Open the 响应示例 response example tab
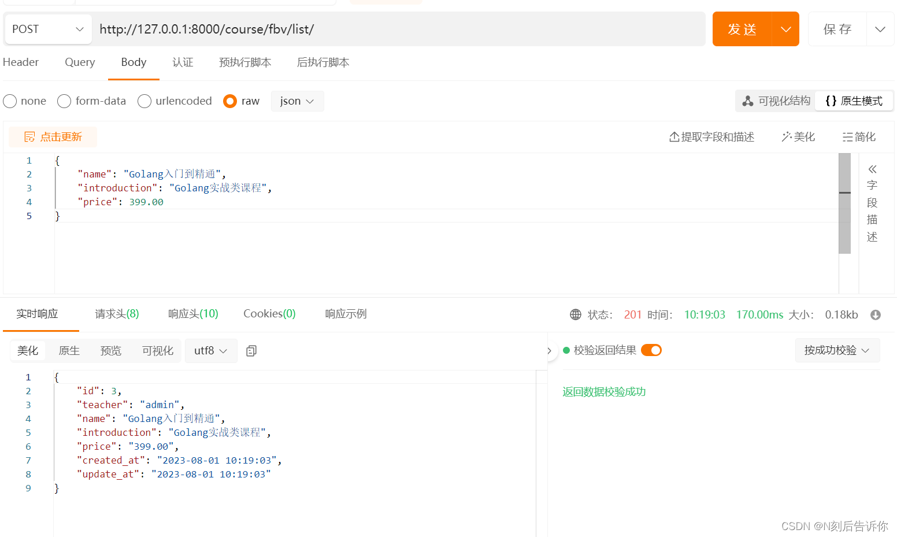This screenshot has width=897, height=537. click(346, 314)
